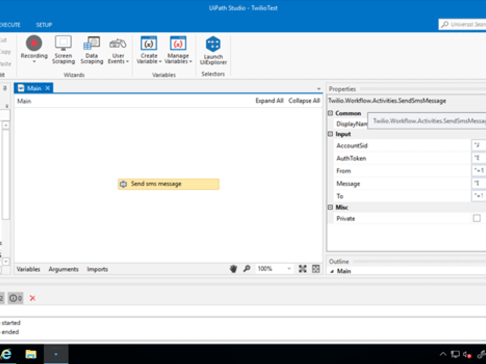Image resolution: width=486 pixels, height=364 pixels.
Task: Open File Explorer from taskbar
Action: (x=31, y=355)
